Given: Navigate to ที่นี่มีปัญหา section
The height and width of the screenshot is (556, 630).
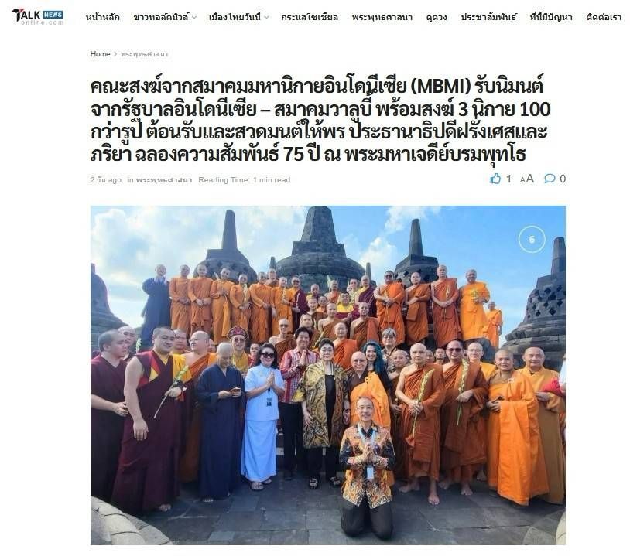Looking at the screenshot, I should tap(551, 17).
